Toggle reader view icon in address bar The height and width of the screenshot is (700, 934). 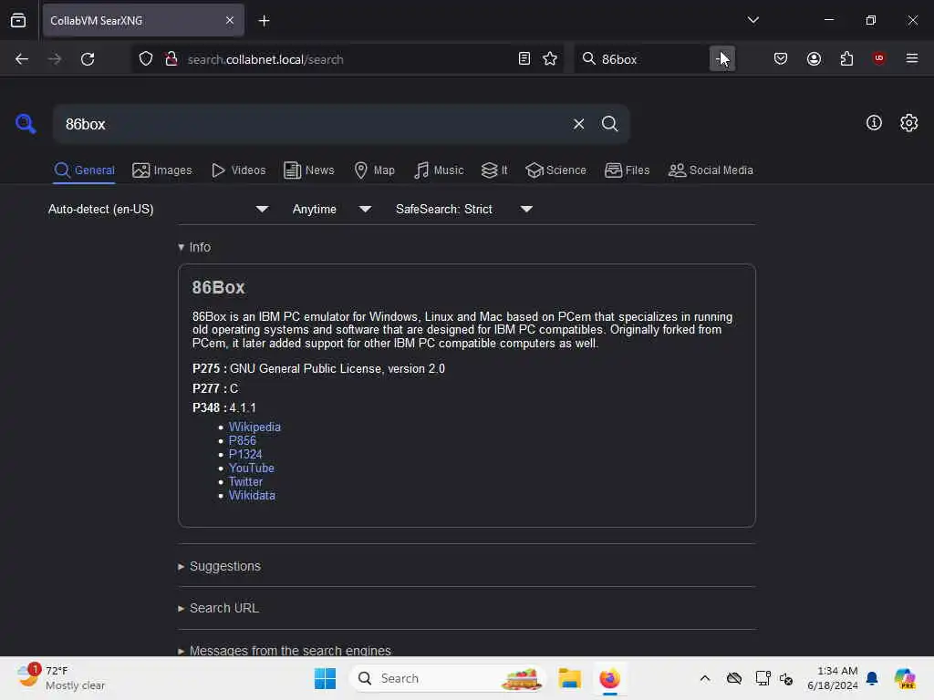pos(524,59)
